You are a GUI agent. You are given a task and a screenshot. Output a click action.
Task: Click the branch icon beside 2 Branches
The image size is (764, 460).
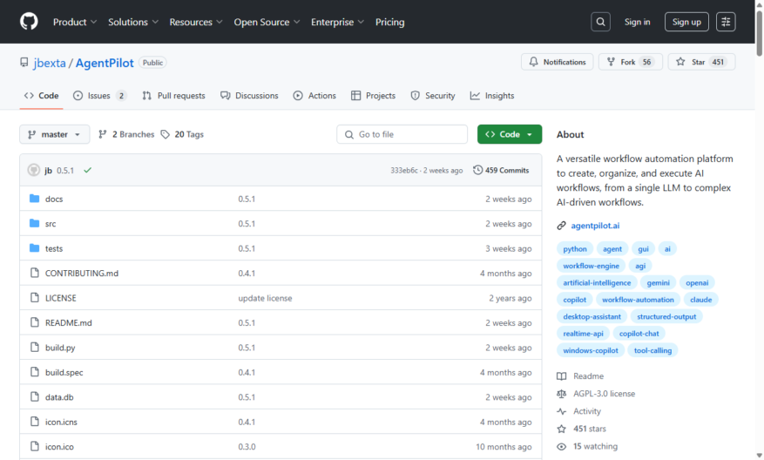coord(102,134)
